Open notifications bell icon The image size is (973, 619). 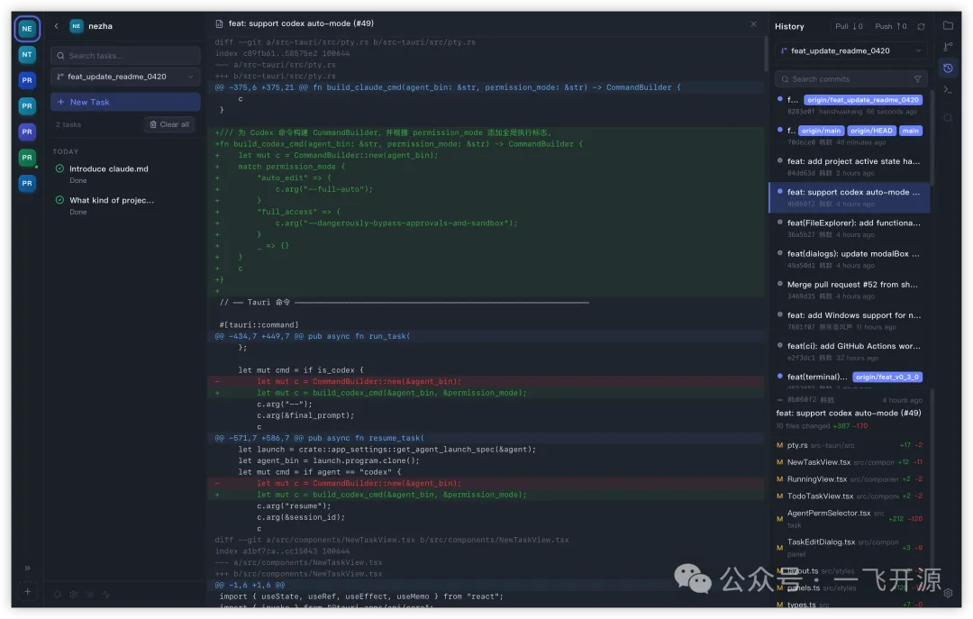57,594
